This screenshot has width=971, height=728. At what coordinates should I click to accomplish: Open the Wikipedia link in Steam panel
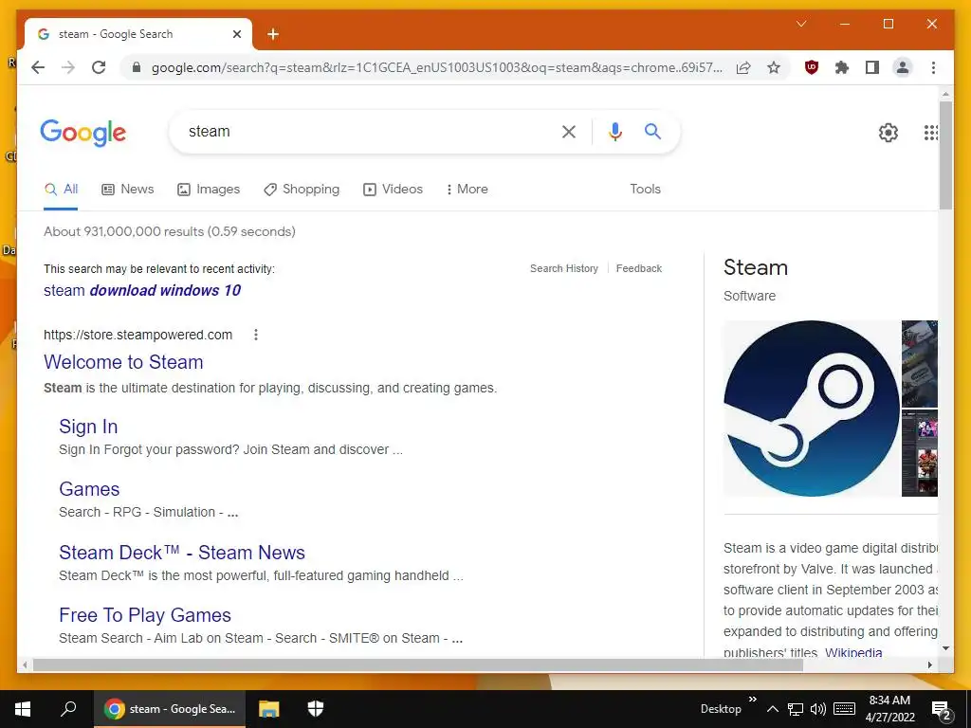coord(853,652)
